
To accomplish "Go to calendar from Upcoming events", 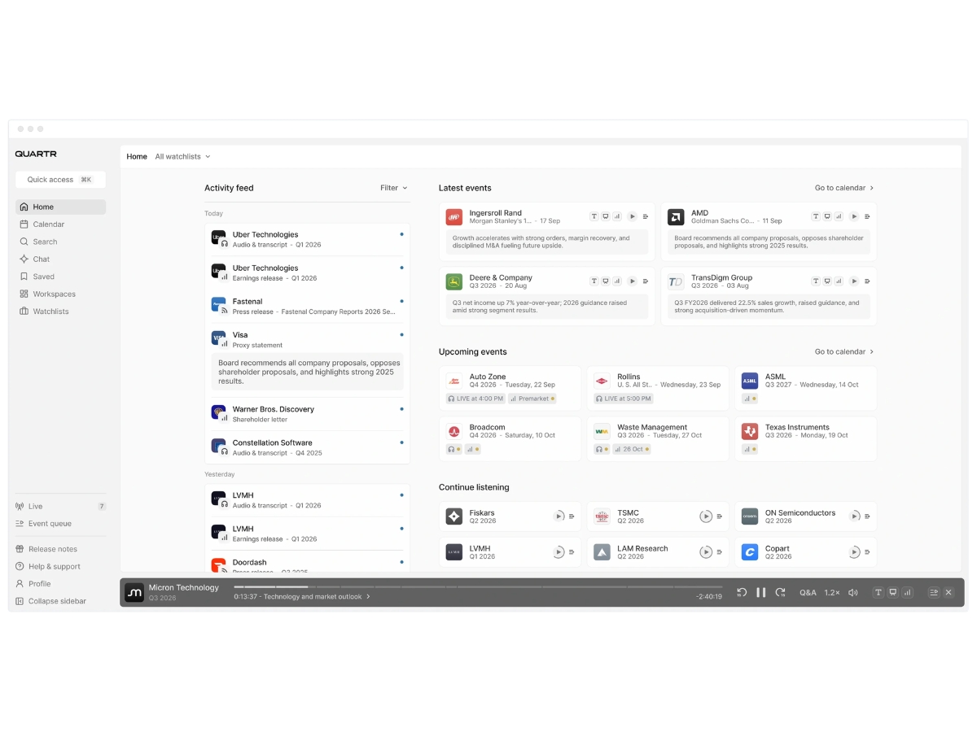I will tap(844, 352).
